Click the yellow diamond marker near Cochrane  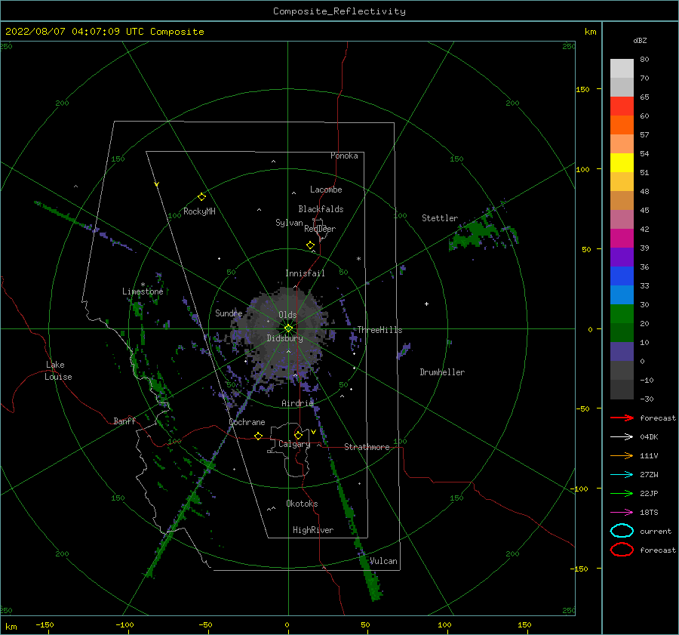click(259, 436)
